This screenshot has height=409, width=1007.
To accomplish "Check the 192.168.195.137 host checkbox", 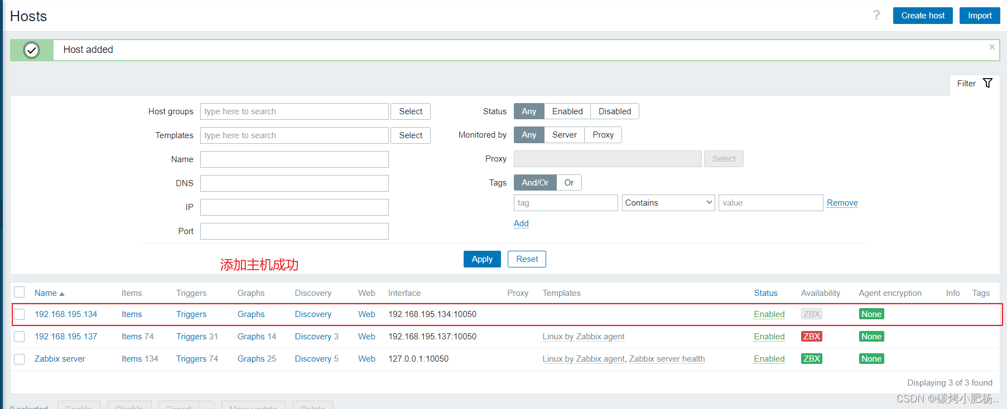I will 20,337.
